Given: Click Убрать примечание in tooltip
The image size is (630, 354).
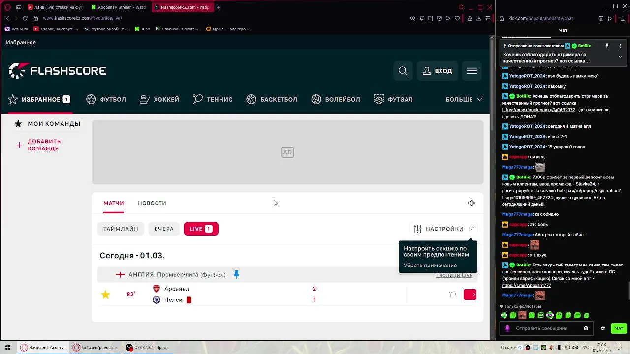Looking at the screenshot, I should tap(430, 265).
